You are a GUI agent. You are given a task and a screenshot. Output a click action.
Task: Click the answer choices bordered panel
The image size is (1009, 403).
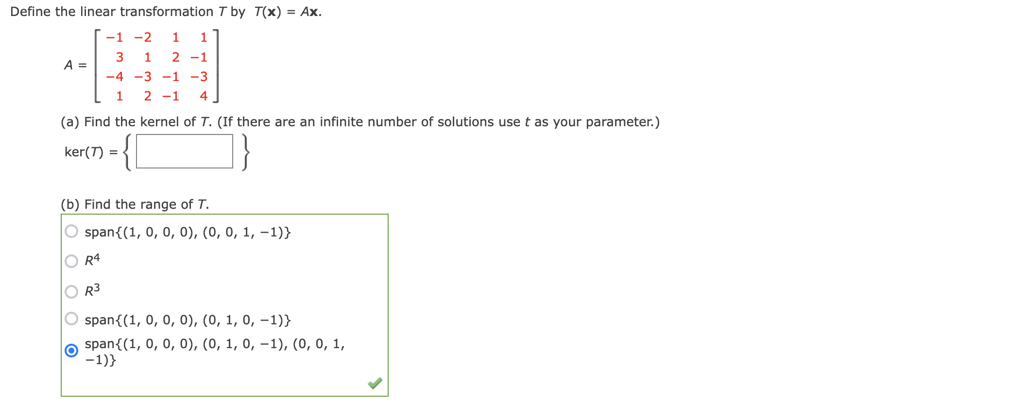pyautogui.click(x=225, y=303)
